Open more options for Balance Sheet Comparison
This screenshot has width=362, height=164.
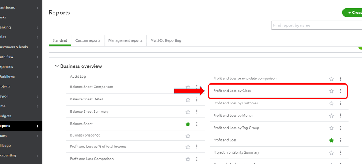tap(197, 87)
